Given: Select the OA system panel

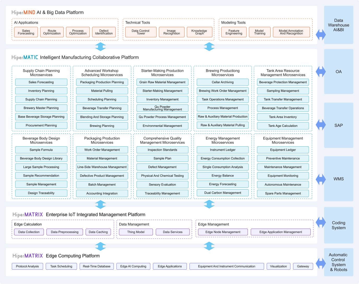Looking at the screenshot, I should (x=339, y=72).
